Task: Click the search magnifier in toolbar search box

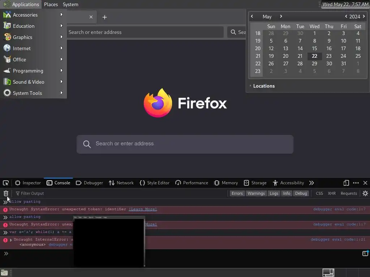Action: [x=233, y=32]
